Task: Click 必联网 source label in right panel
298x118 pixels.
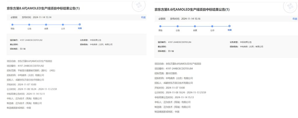Action: click(162, 19)
